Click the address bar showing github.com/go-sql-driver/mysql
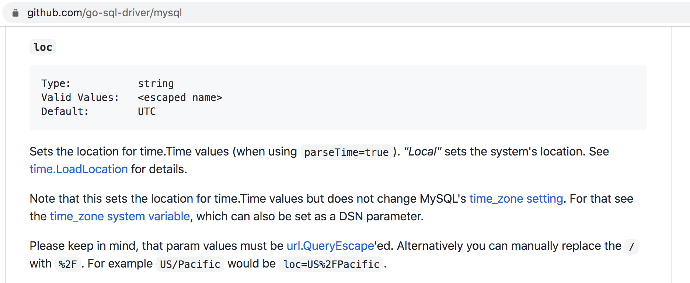The height and width of the screenshot is (283, 690). [x=221, y=13]
